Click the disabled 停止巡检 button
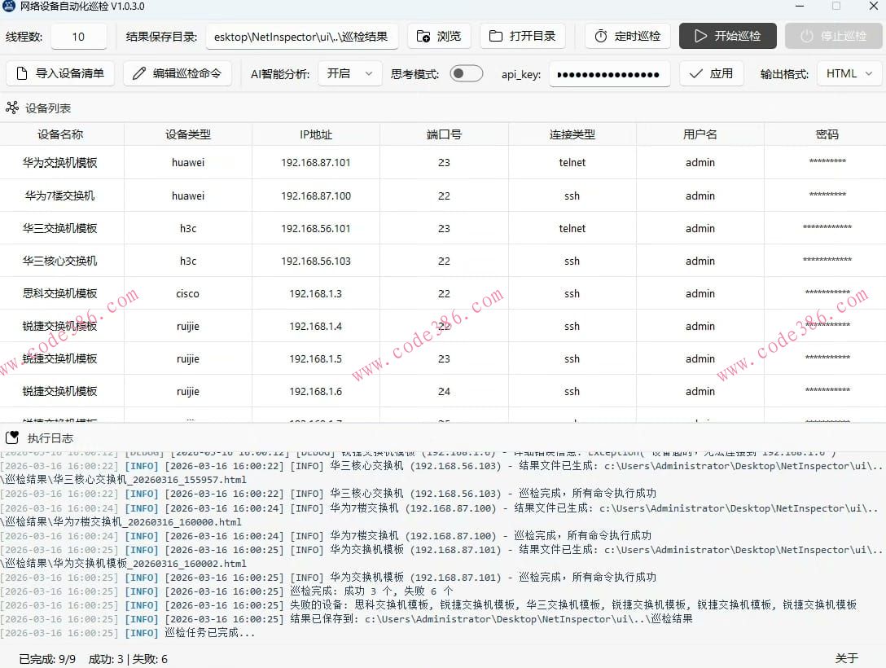This screenshot has height=668, width=886. click(x=833, y=35)
